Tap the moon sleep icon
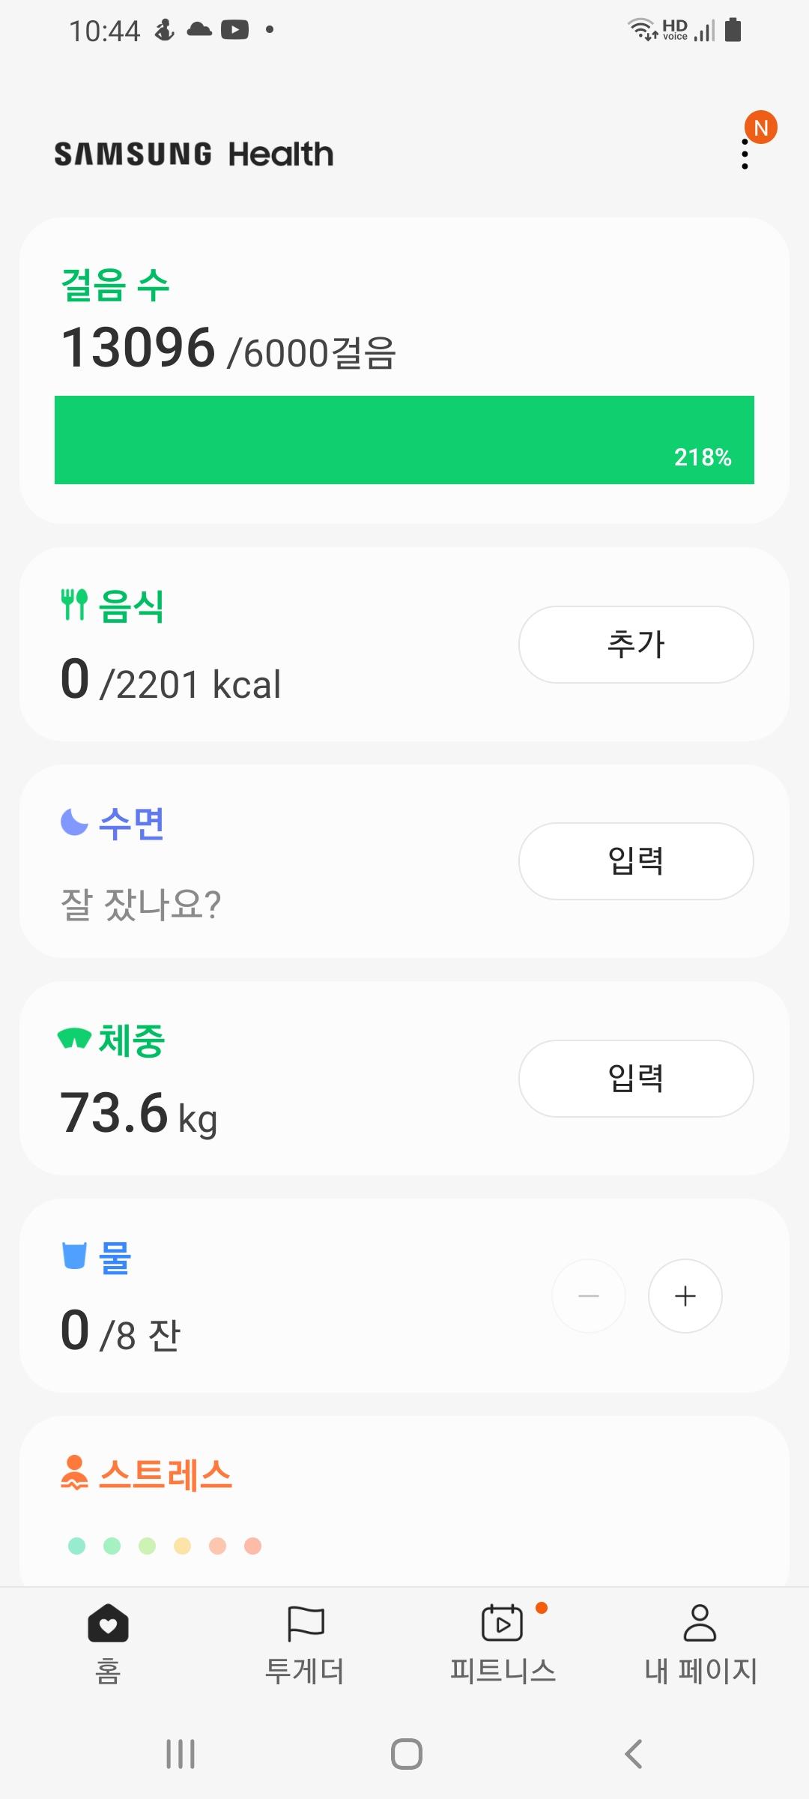The width and height of the screenshot is (809, 1799). click(74, 822)
